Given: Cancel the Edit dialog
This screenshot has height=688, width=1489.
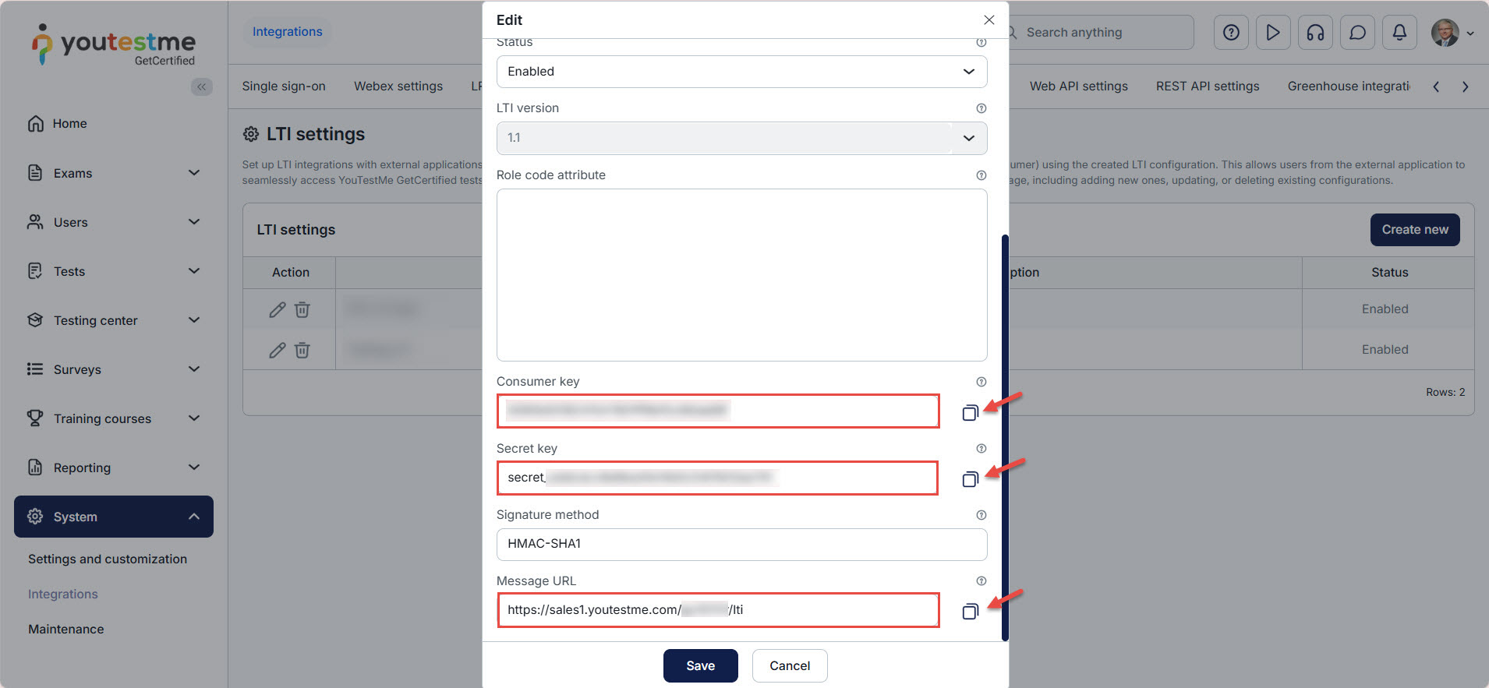Looking at the screenshot, I should (x=789, y=665).
